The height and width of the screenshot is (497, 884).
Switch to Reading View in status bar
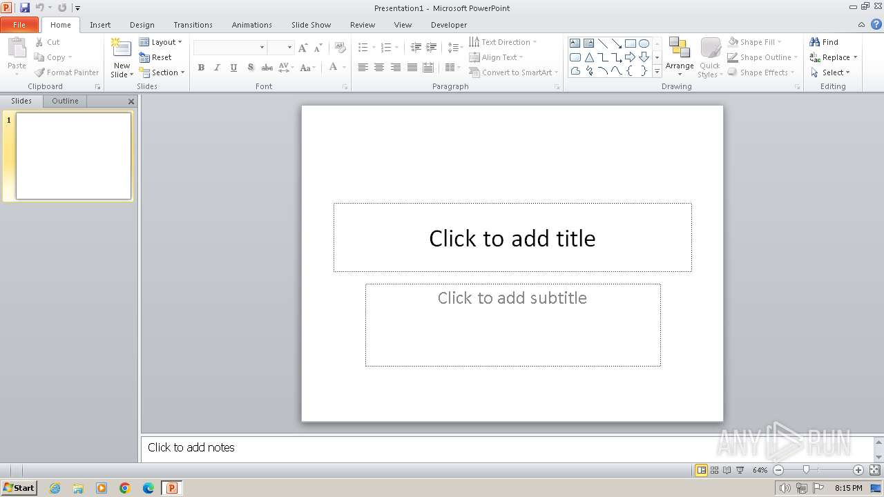727,470
